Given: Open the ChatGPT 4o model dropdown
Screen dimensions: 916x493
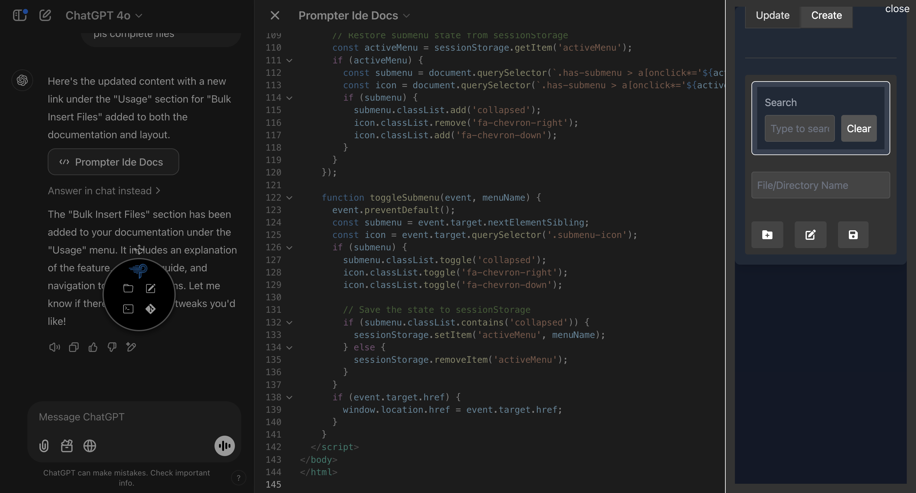Looking at the screenshot, I should click(104, 15).
